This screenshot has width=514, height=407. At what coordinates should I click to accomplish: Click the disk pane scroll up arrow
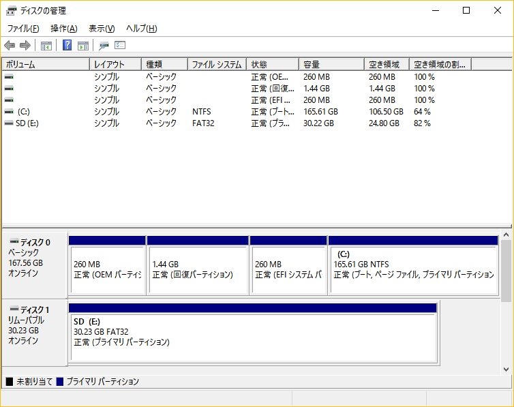pyautogui.click(x=506, y=235)
